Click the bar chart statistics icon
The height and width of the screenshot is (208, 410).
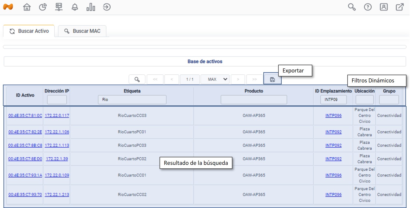click(91, 7)
